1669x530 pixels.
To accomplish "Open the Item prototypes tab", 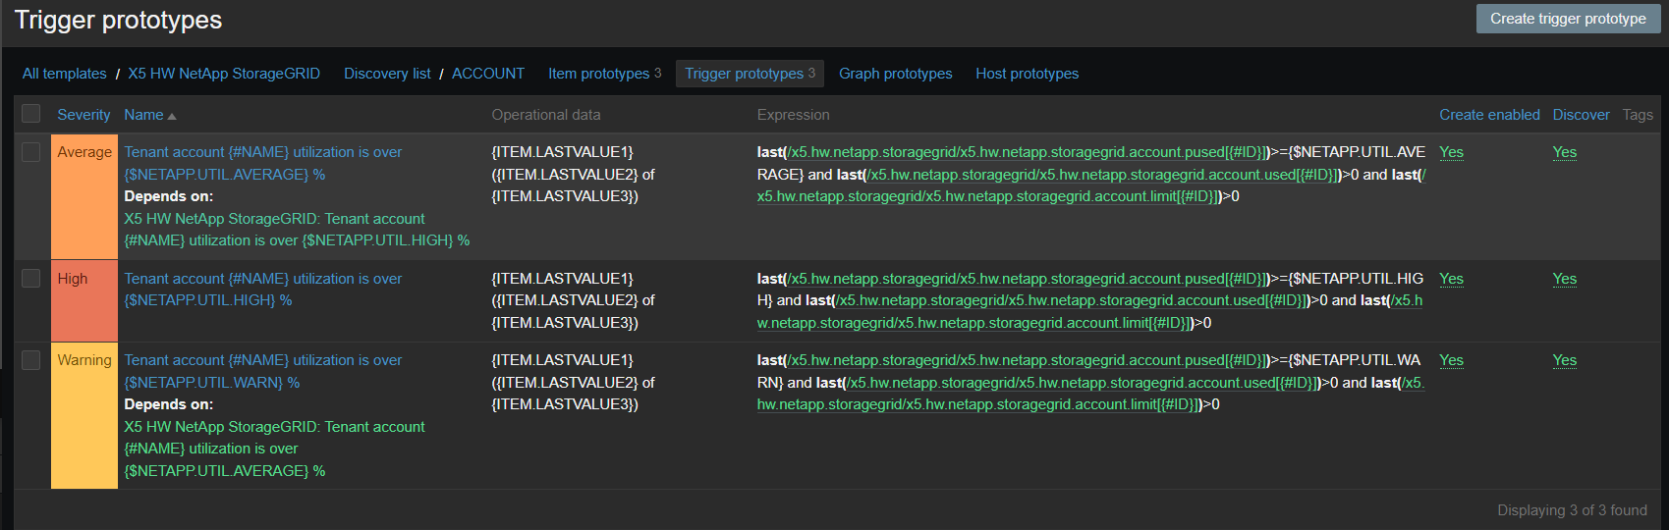I will [x=598, y=74].
